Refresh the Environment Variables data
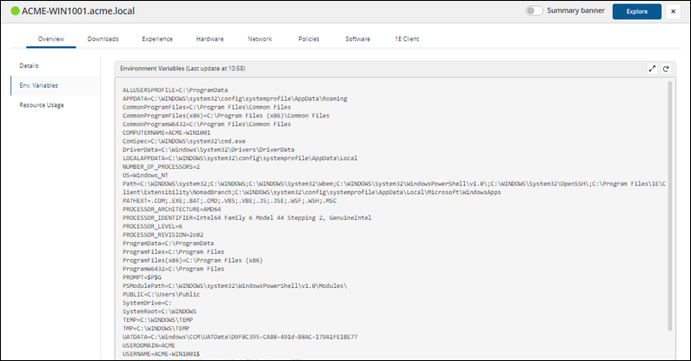 point(666,68)
